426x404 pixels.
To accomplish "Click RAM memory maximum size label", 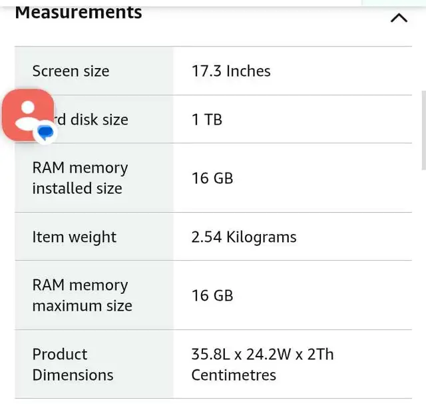I will (x=82, y=295).
